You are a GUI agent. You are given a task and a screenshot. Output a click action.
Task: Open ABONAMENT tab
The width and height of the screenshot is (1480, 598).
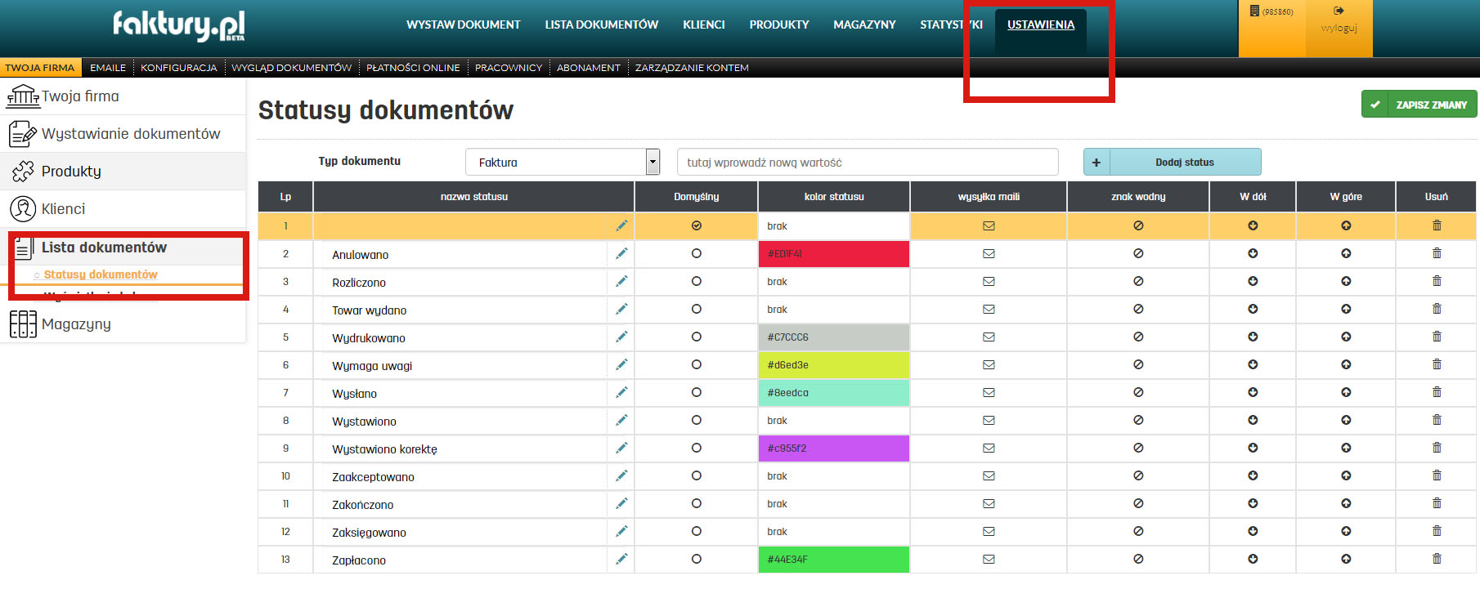point(589,68)
